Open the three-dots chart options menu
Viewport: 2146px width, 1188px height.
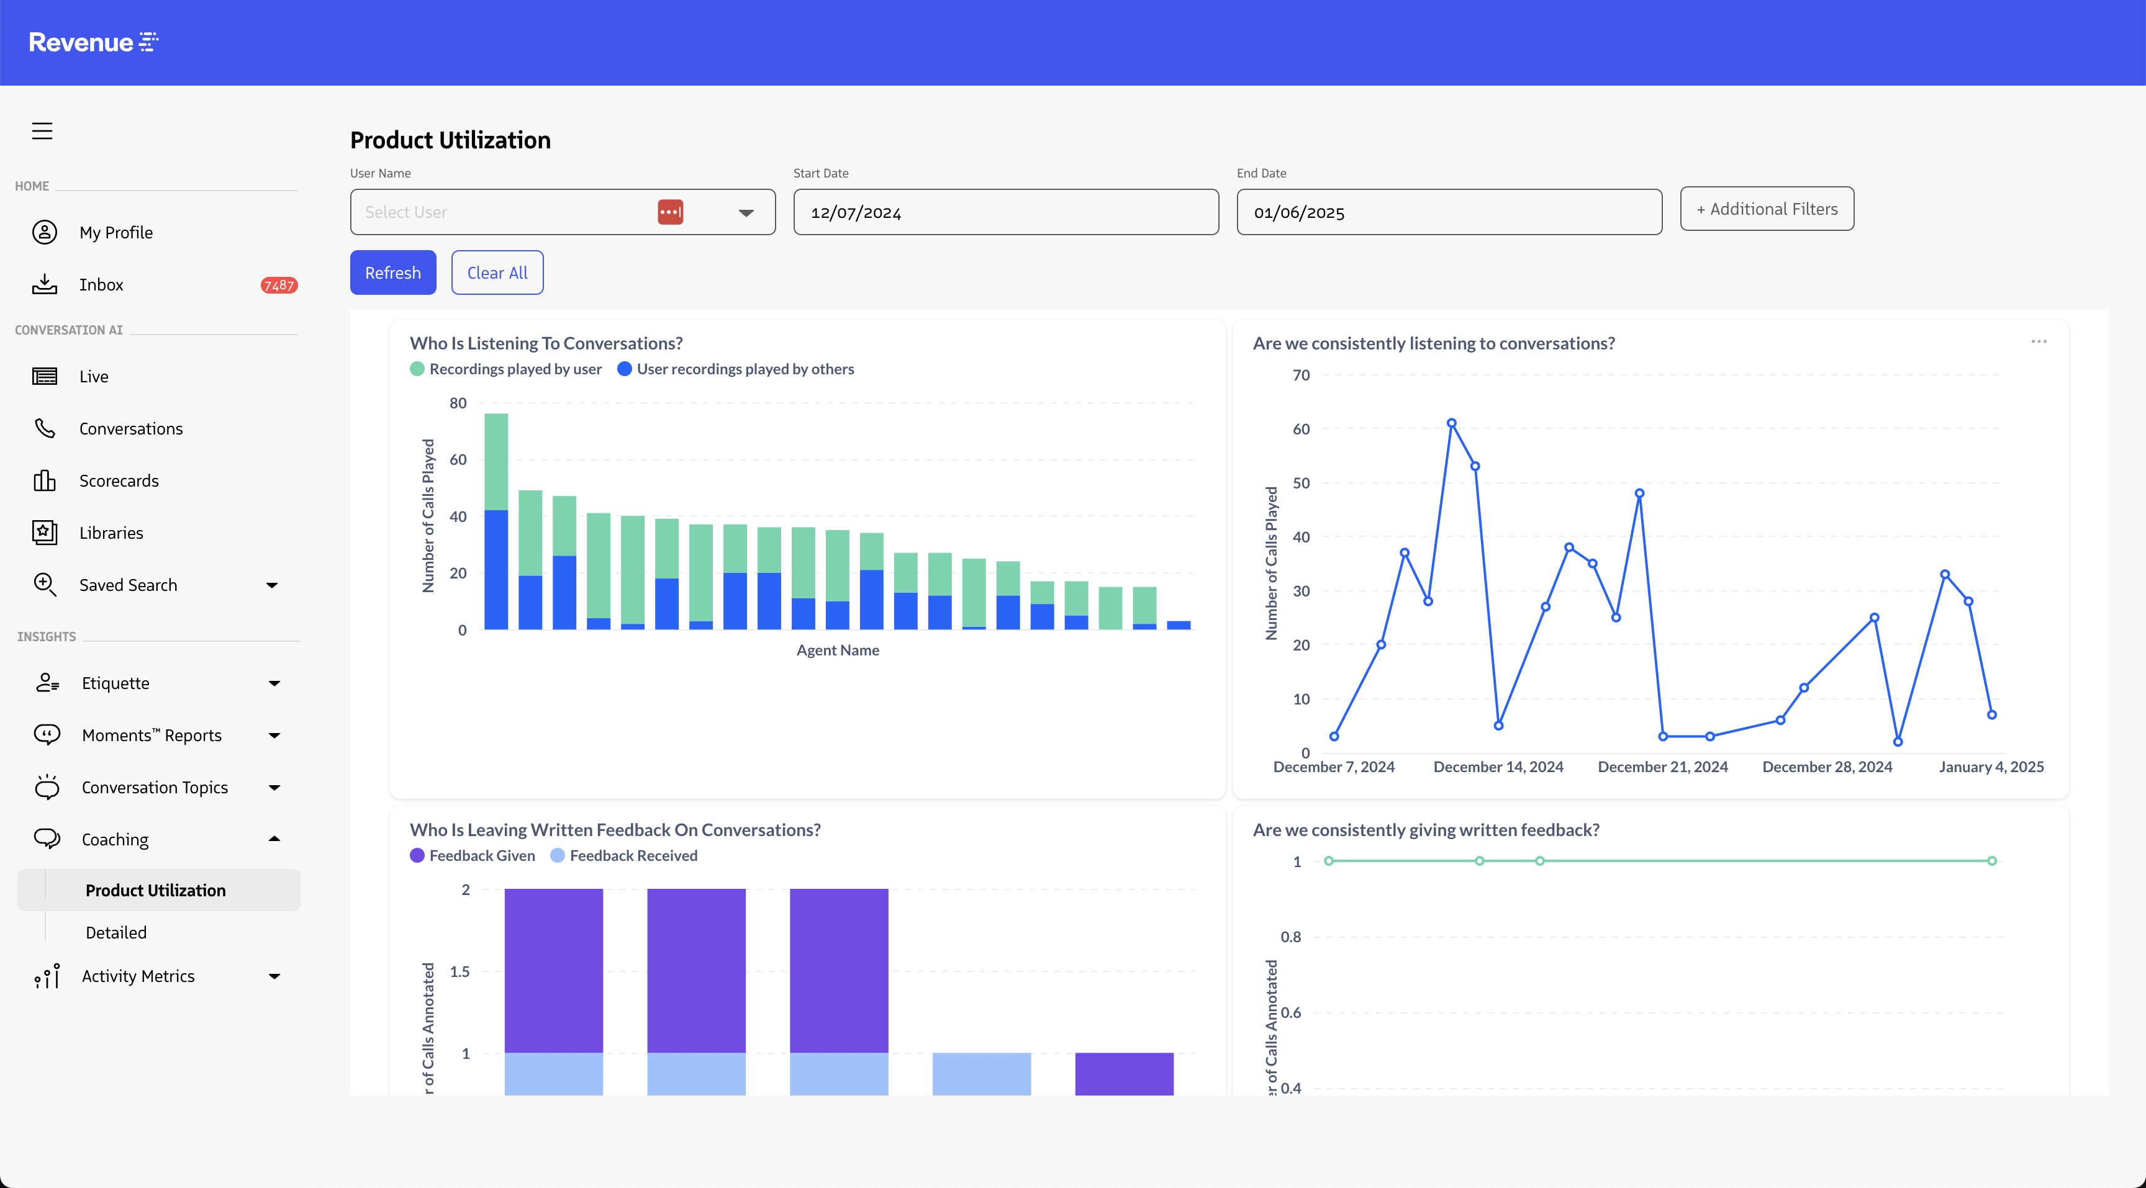click(x=2039, y=342)
